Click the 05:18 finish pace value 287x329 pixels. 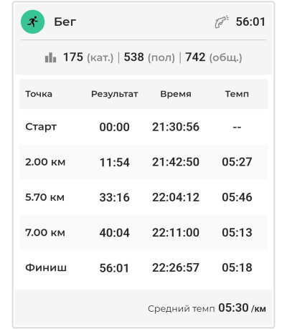click(x=237, y=267)
